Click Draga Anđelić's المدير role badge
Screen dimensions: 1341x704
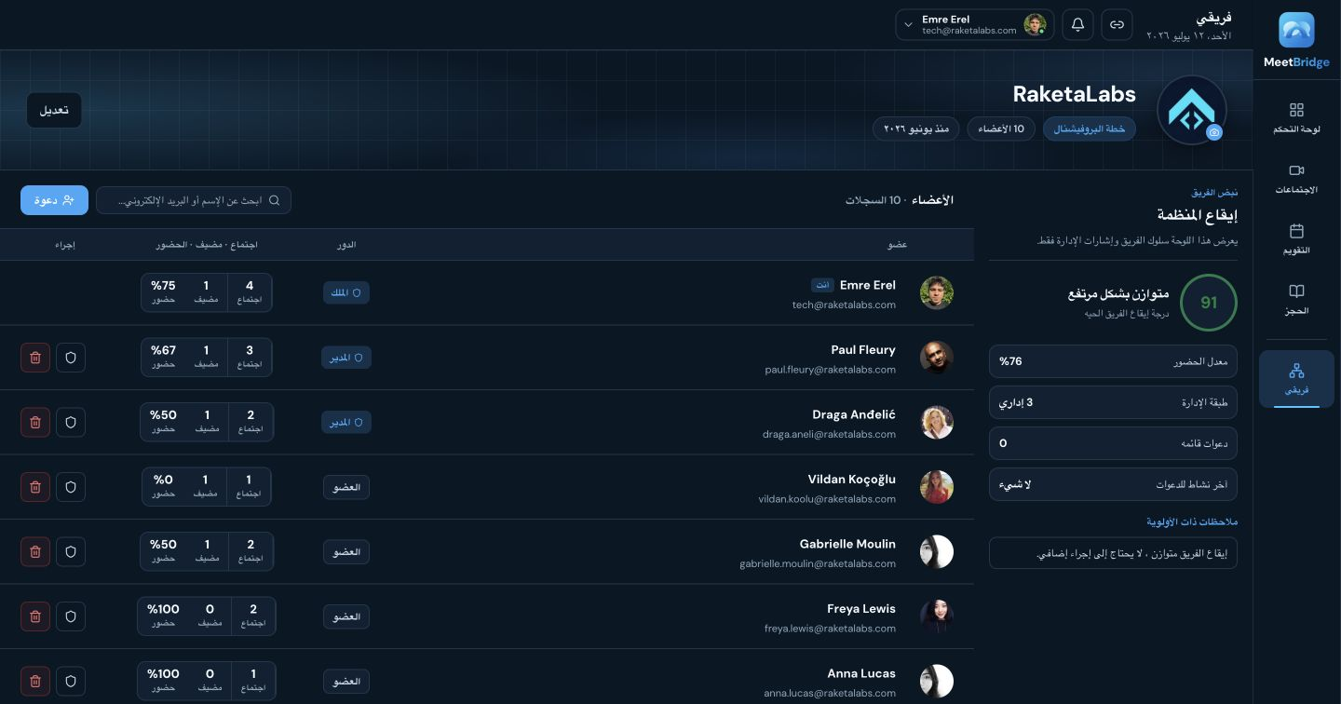[x=346, y=422]
